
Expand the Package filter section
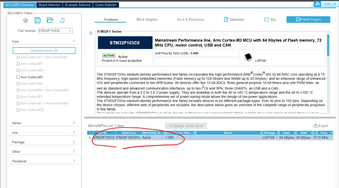click(x=74, y=142)
